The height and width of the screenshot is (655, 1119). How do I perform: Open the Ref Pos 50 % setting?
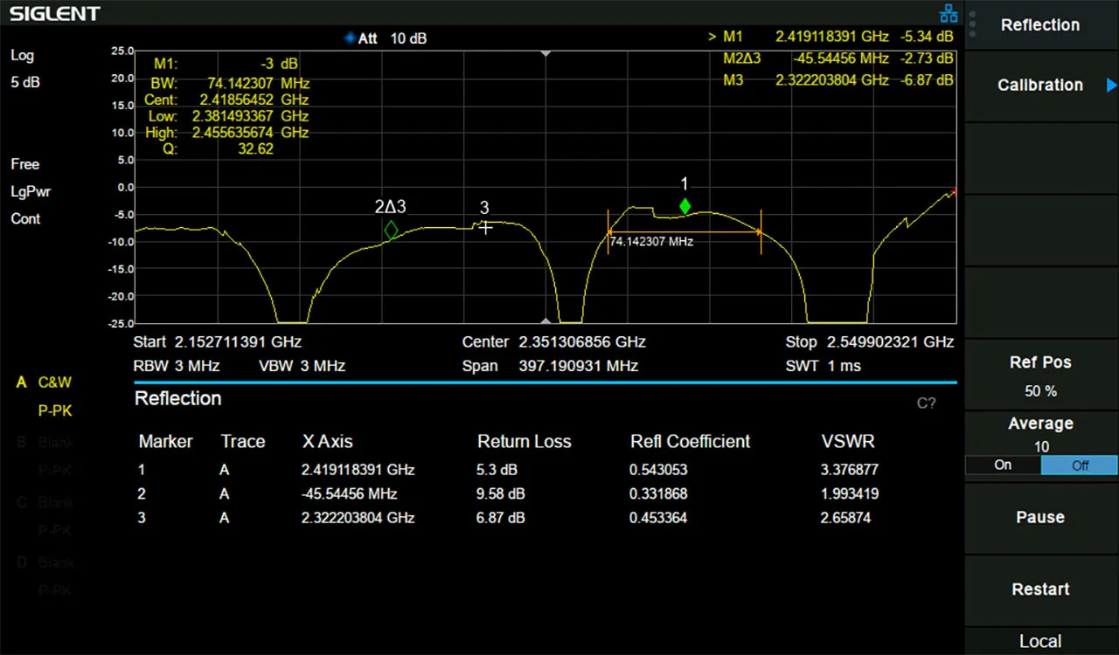click(x=1040, y=376)
